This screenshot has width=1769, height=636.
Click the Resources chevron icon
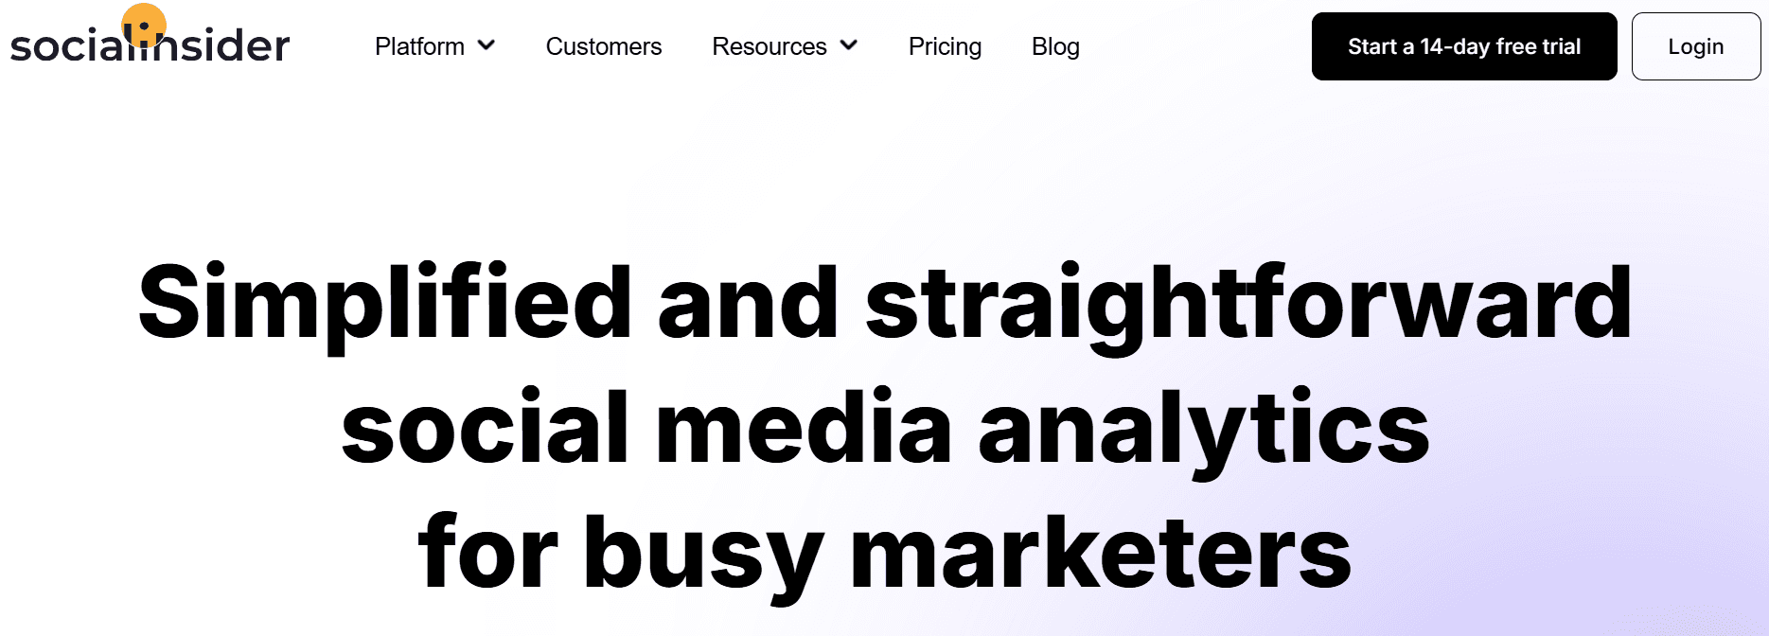(849, 45)
